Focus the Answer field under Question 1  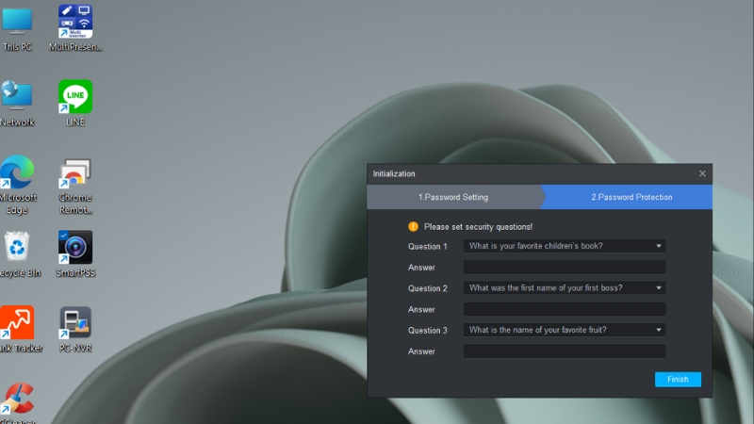565,268
